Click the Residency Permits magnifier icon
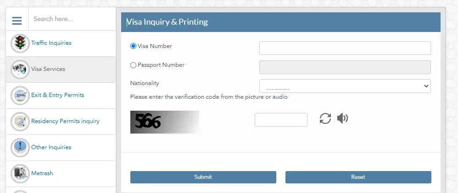This screenshot has width=458, height=193. pos(20,121)
